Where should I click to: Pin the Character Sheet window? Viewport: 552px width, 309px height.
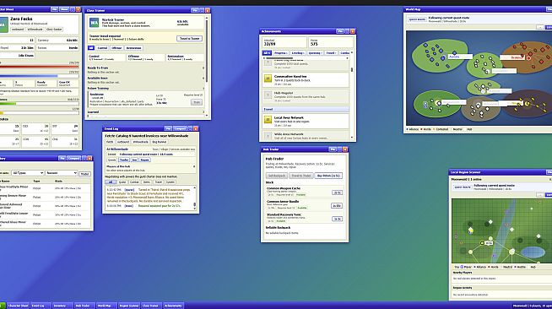tap(54, 9)
